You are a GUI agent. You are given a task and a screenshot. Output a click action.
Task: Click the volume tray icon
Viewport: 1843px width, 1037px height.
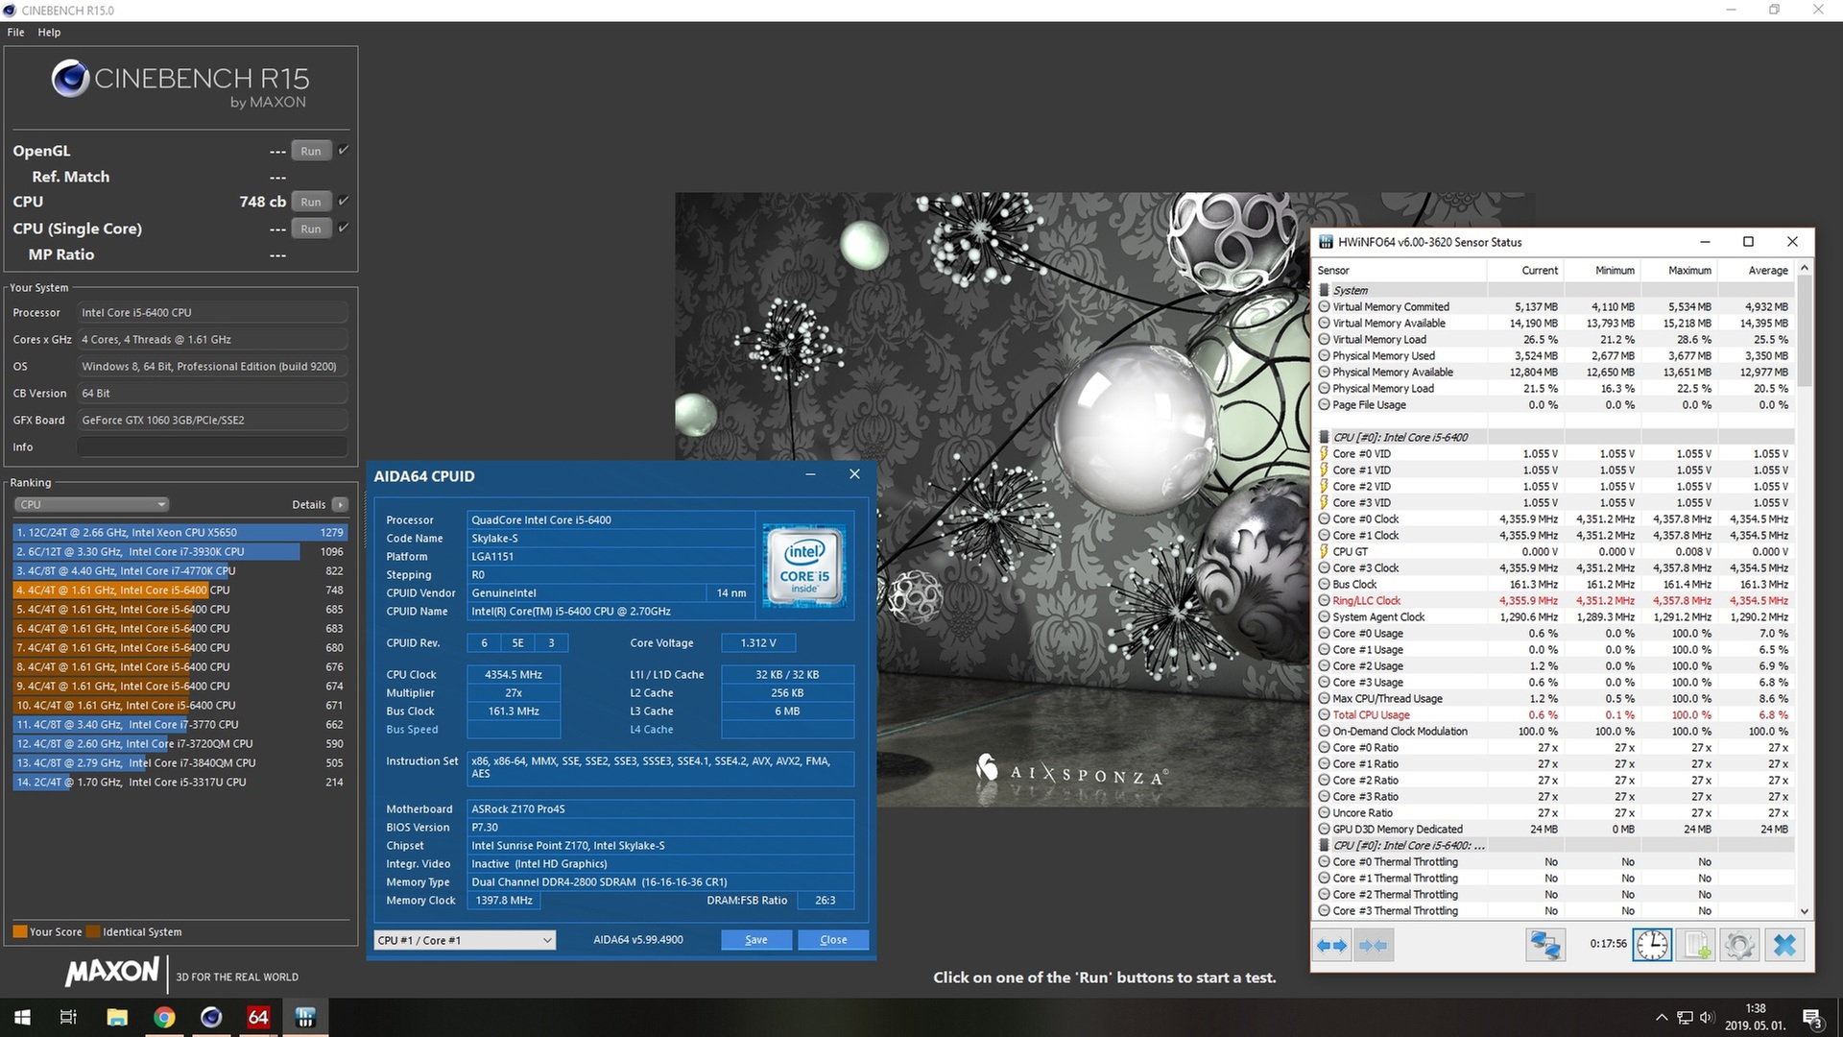tap(1707, 1017)
